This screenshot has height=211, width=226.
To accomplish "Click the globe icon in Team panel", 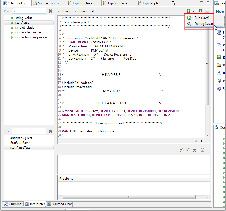I will coord(219,81).
